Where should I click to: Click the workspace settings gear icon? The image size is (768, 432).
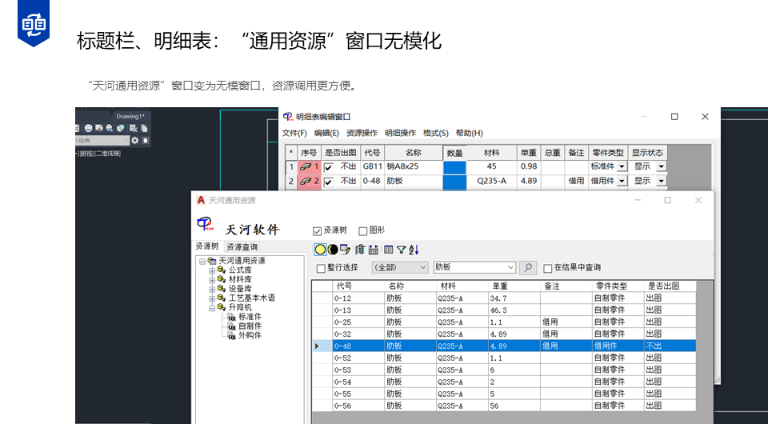pos(135,141)
